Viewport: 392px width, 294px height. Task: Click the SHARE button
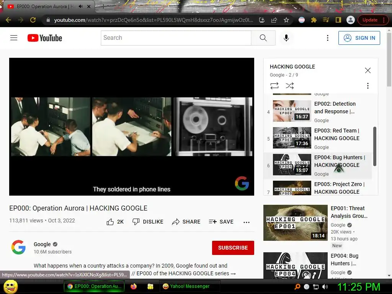point(186,222)
